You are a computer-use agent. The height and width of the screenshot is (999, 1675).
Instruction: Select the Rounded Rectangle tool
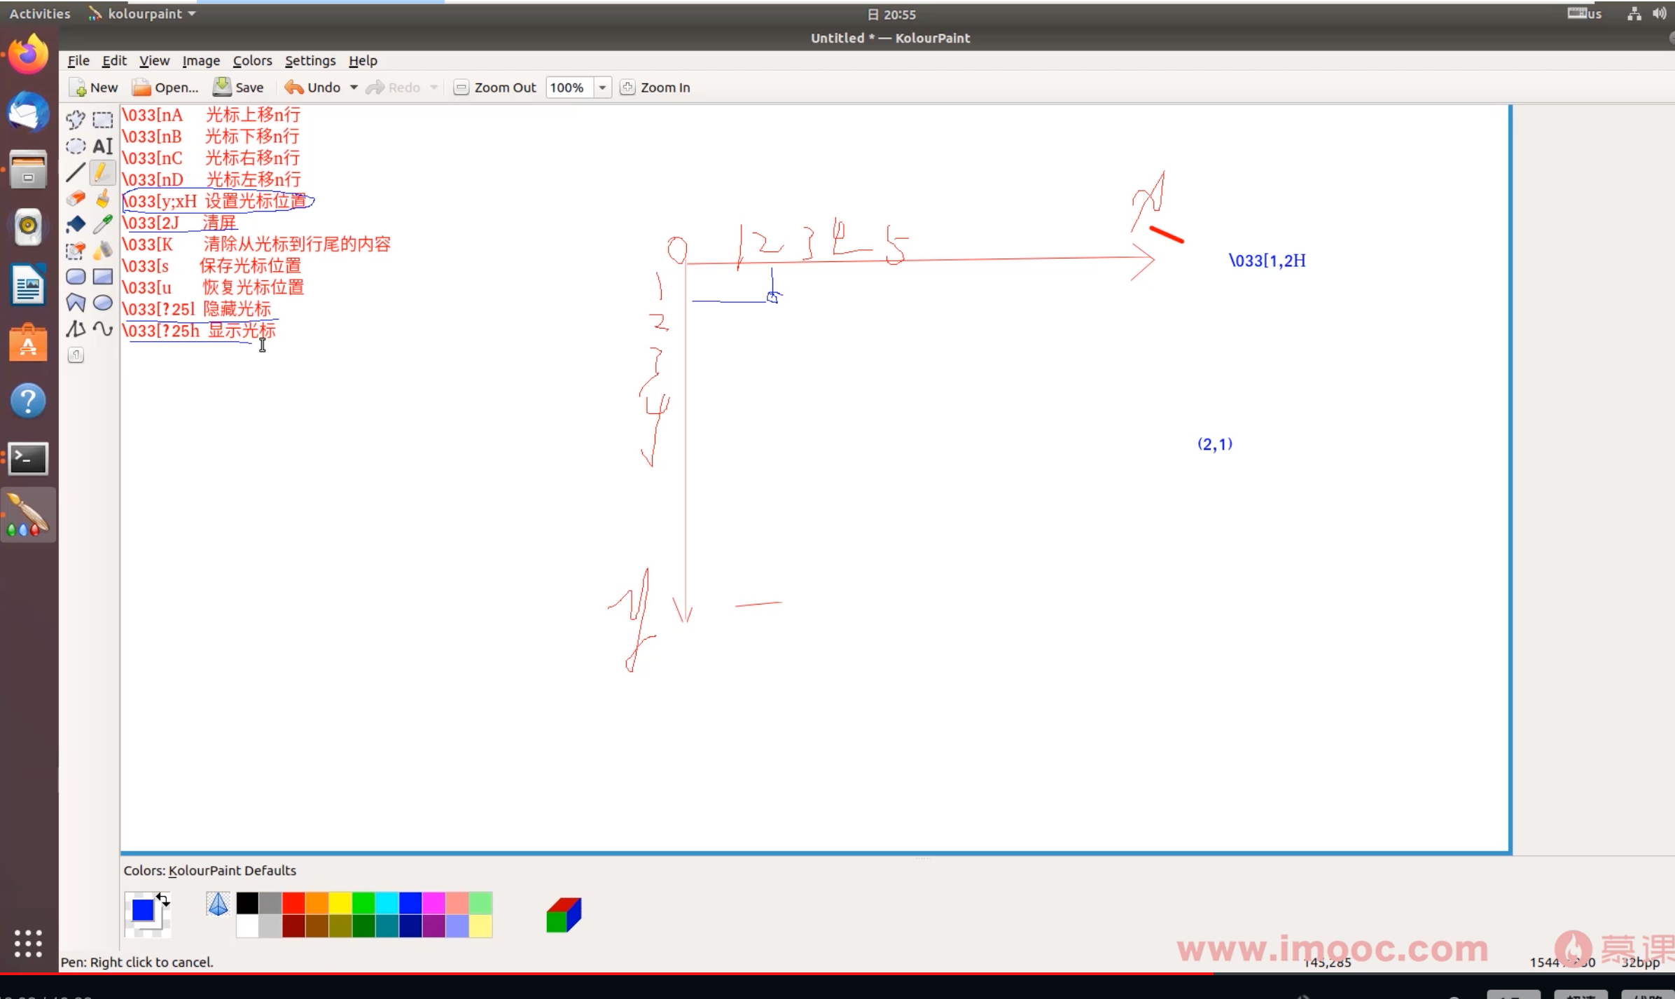pyautogui.click(x=76, y=277)
